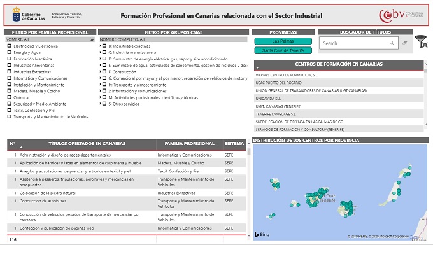Viewport: 433px width, 280px height.
Task: Check the Instalación y Mantenimiento checkbox
Action: coord(10,85)
